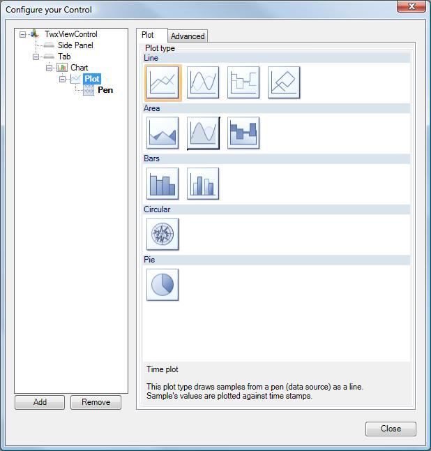431x451 pixels.
Task: Choose the smooth curved area plot type
Action: [203, 133]
